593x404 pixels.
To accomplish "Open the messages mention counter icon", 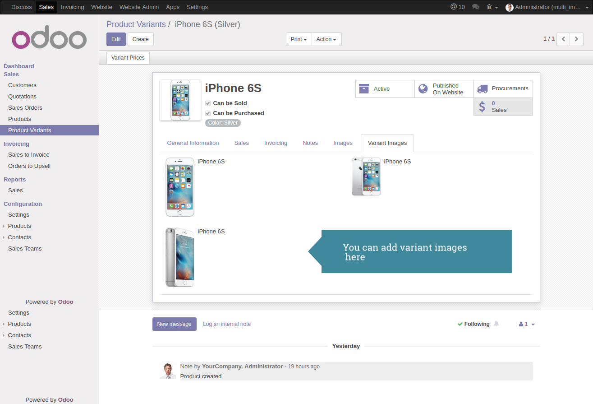I will (x=457, y=7).
